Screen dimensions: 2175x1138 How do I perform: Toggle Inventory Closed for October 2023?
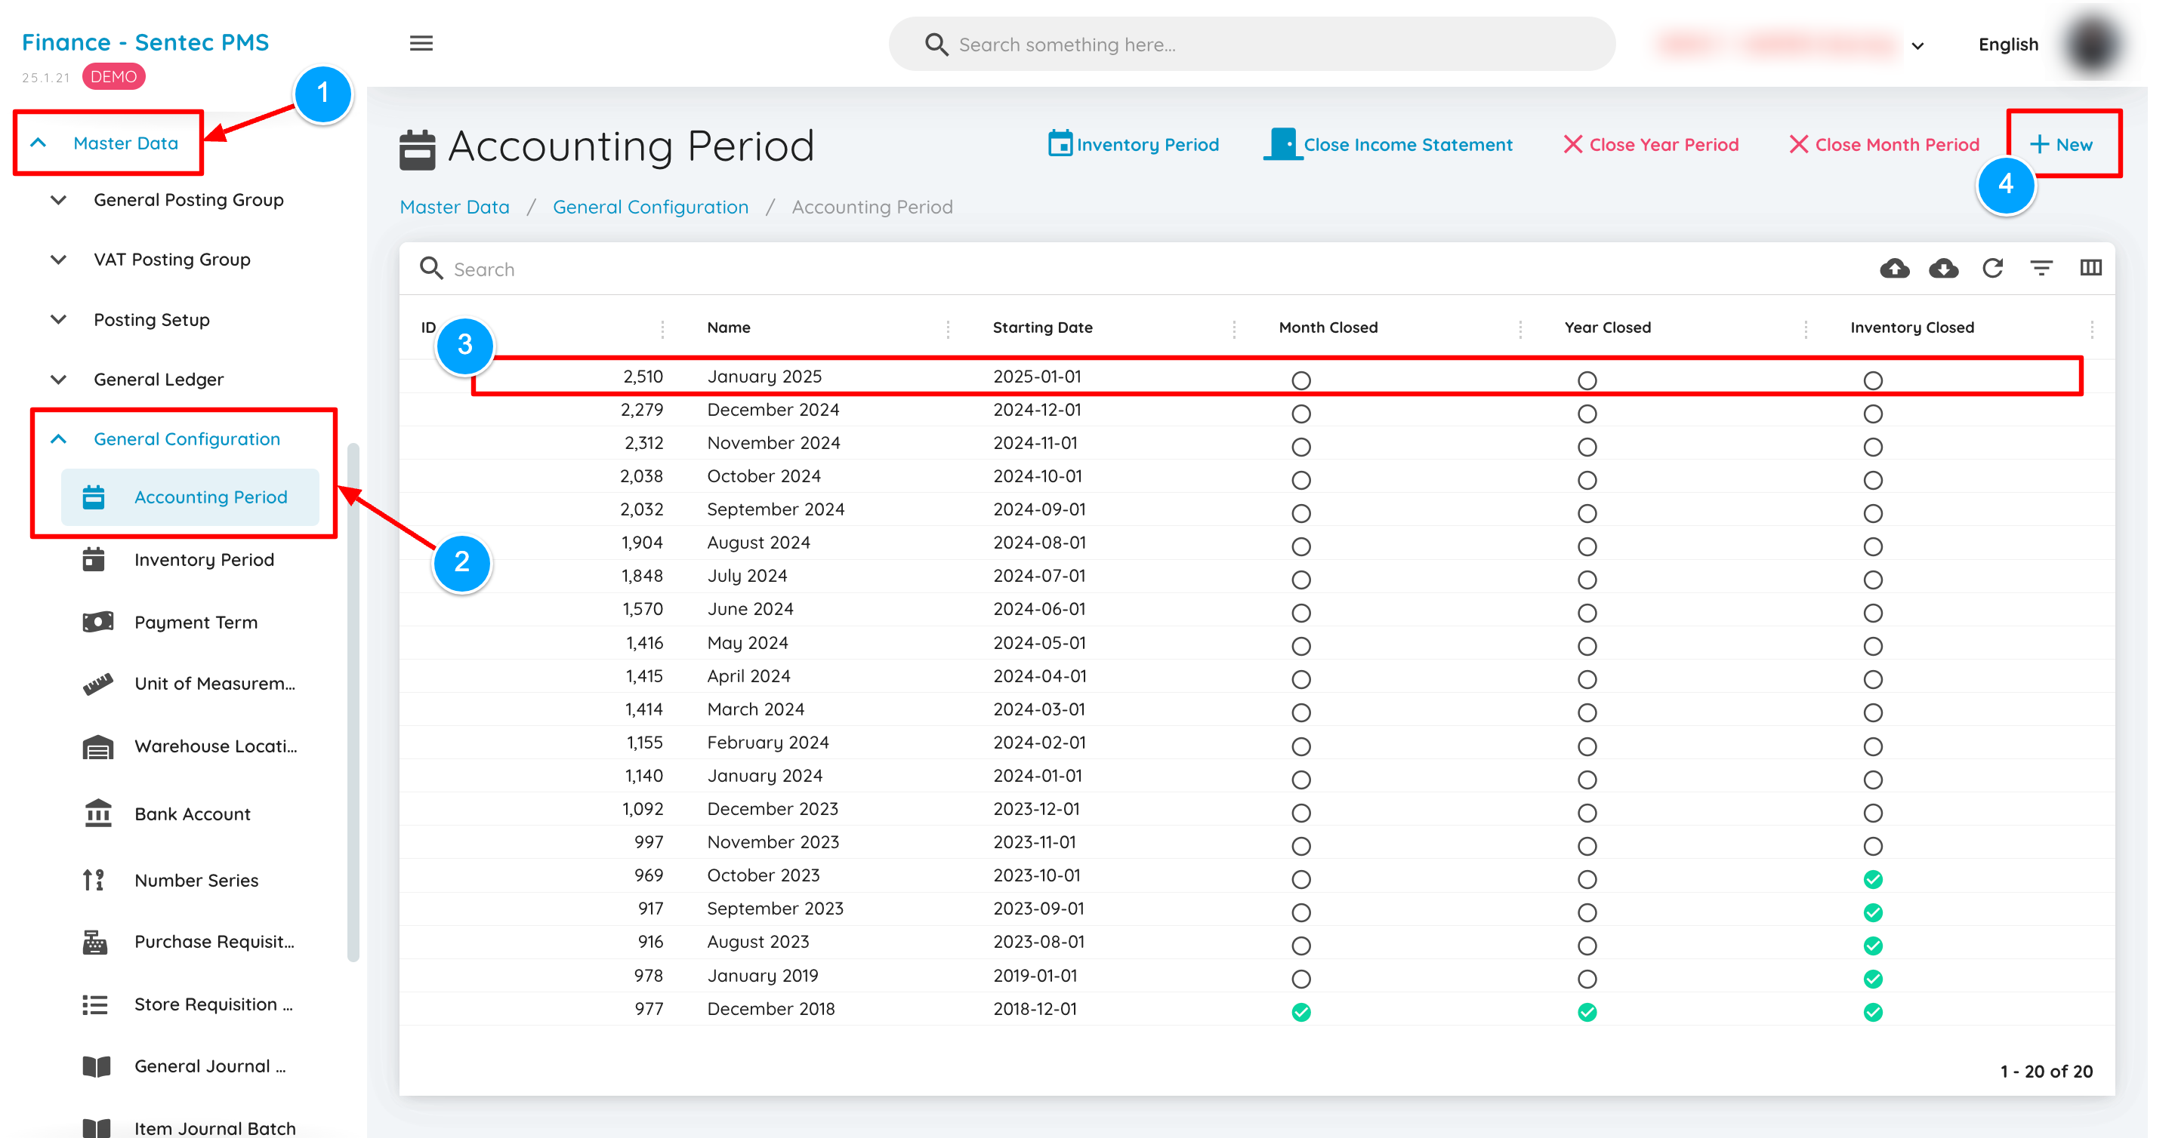(x=1872, y=879)
